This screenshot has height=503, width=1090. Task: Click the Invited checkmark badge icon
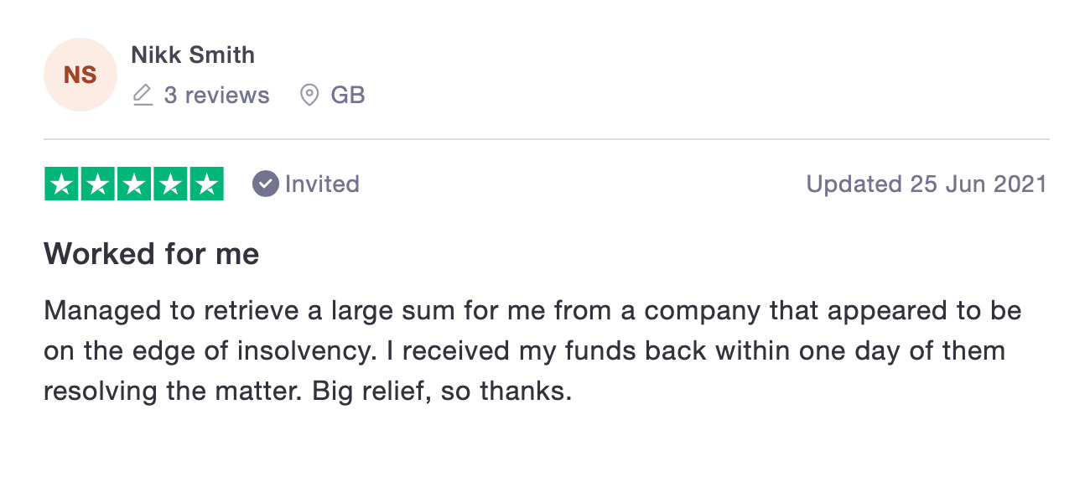click(x=265, y=184)
